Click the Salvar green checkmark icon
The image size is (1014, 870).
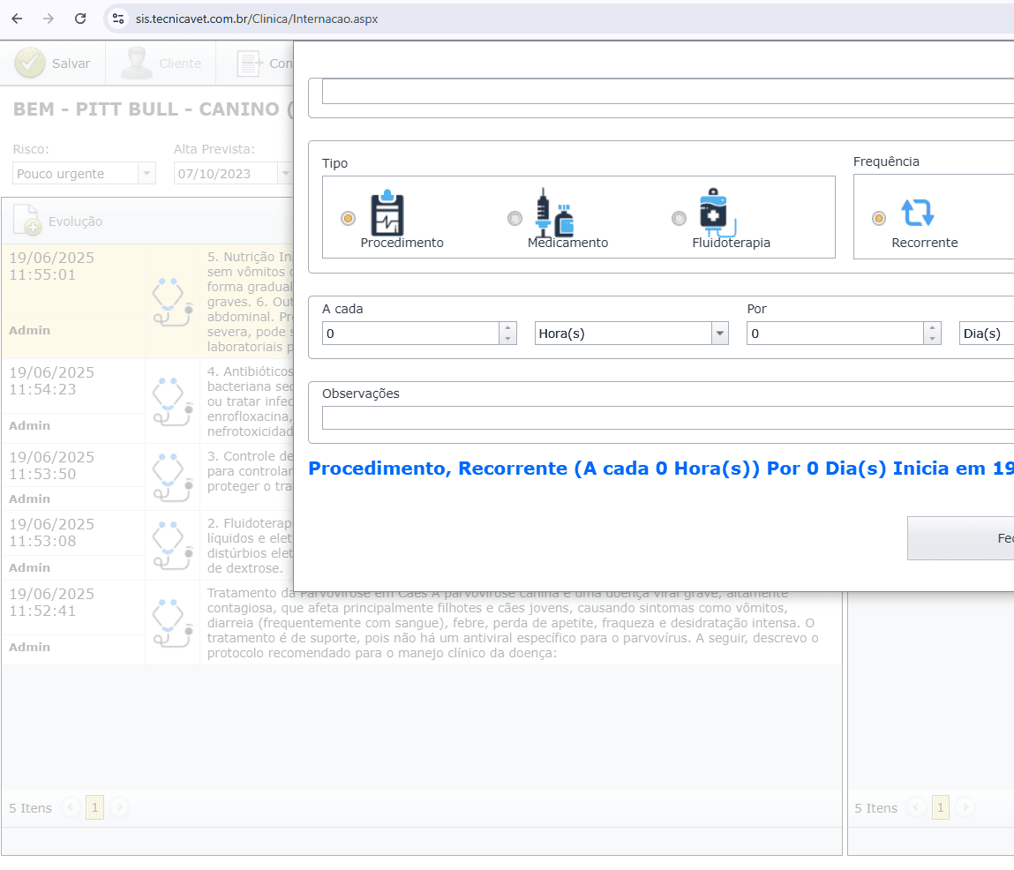[x=30, y=64]
